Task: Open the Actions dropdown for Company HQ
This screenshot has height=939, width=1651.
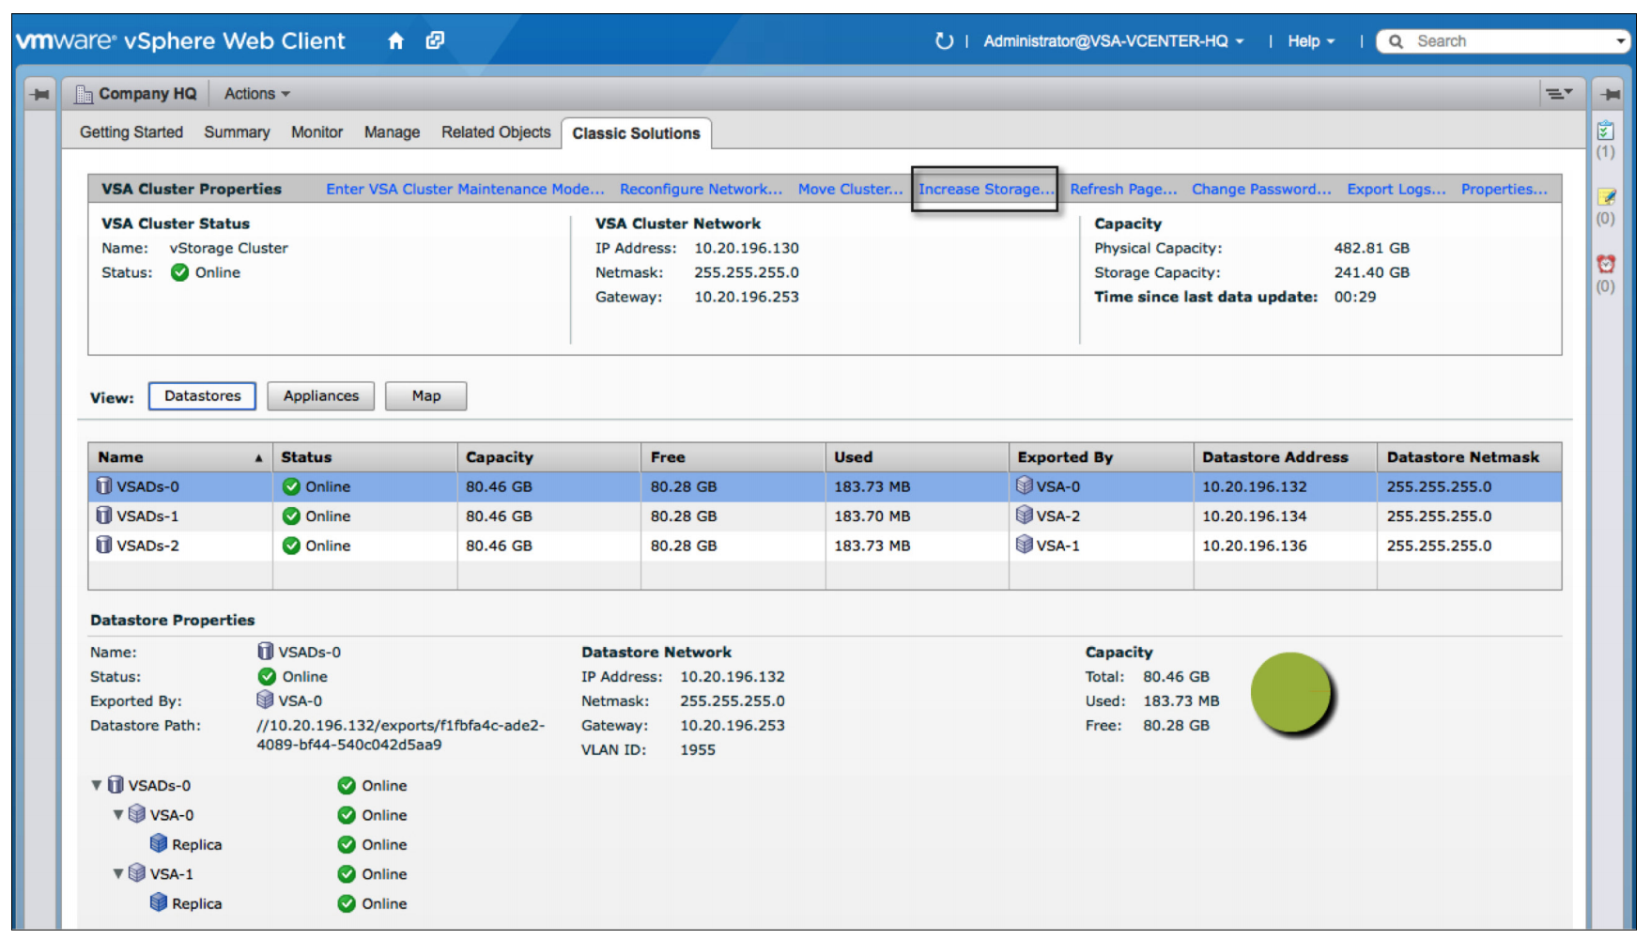Action: [x=256, y=94]
